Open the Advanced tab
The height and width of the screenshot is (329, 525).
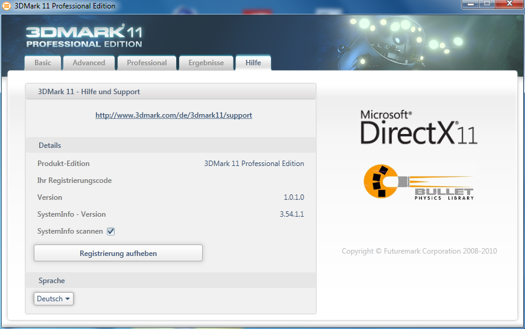[89, 63]
